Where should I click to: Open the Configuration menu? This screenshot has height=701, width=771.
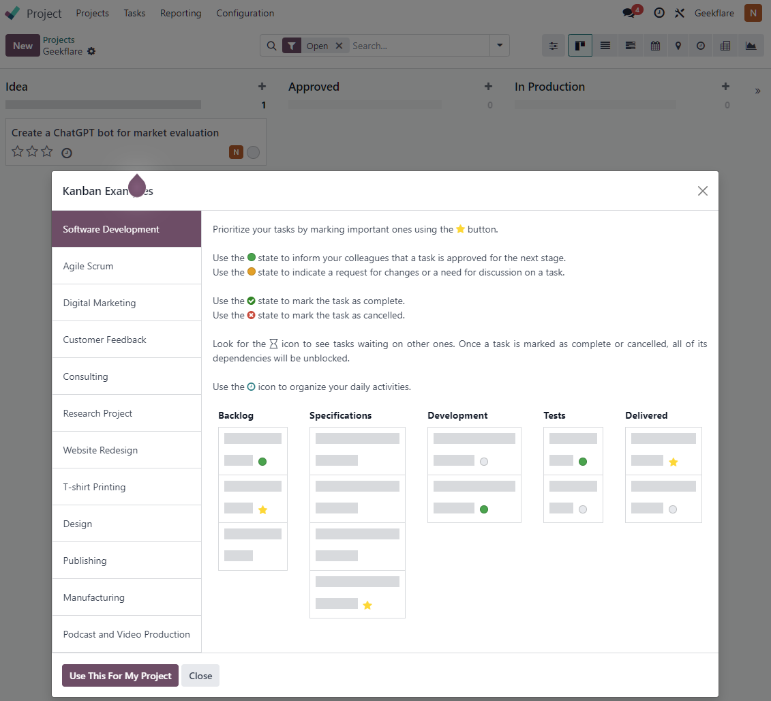coord(245,13)
